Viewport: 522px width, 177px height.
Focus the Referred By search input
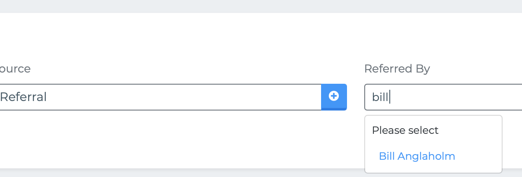443,97
